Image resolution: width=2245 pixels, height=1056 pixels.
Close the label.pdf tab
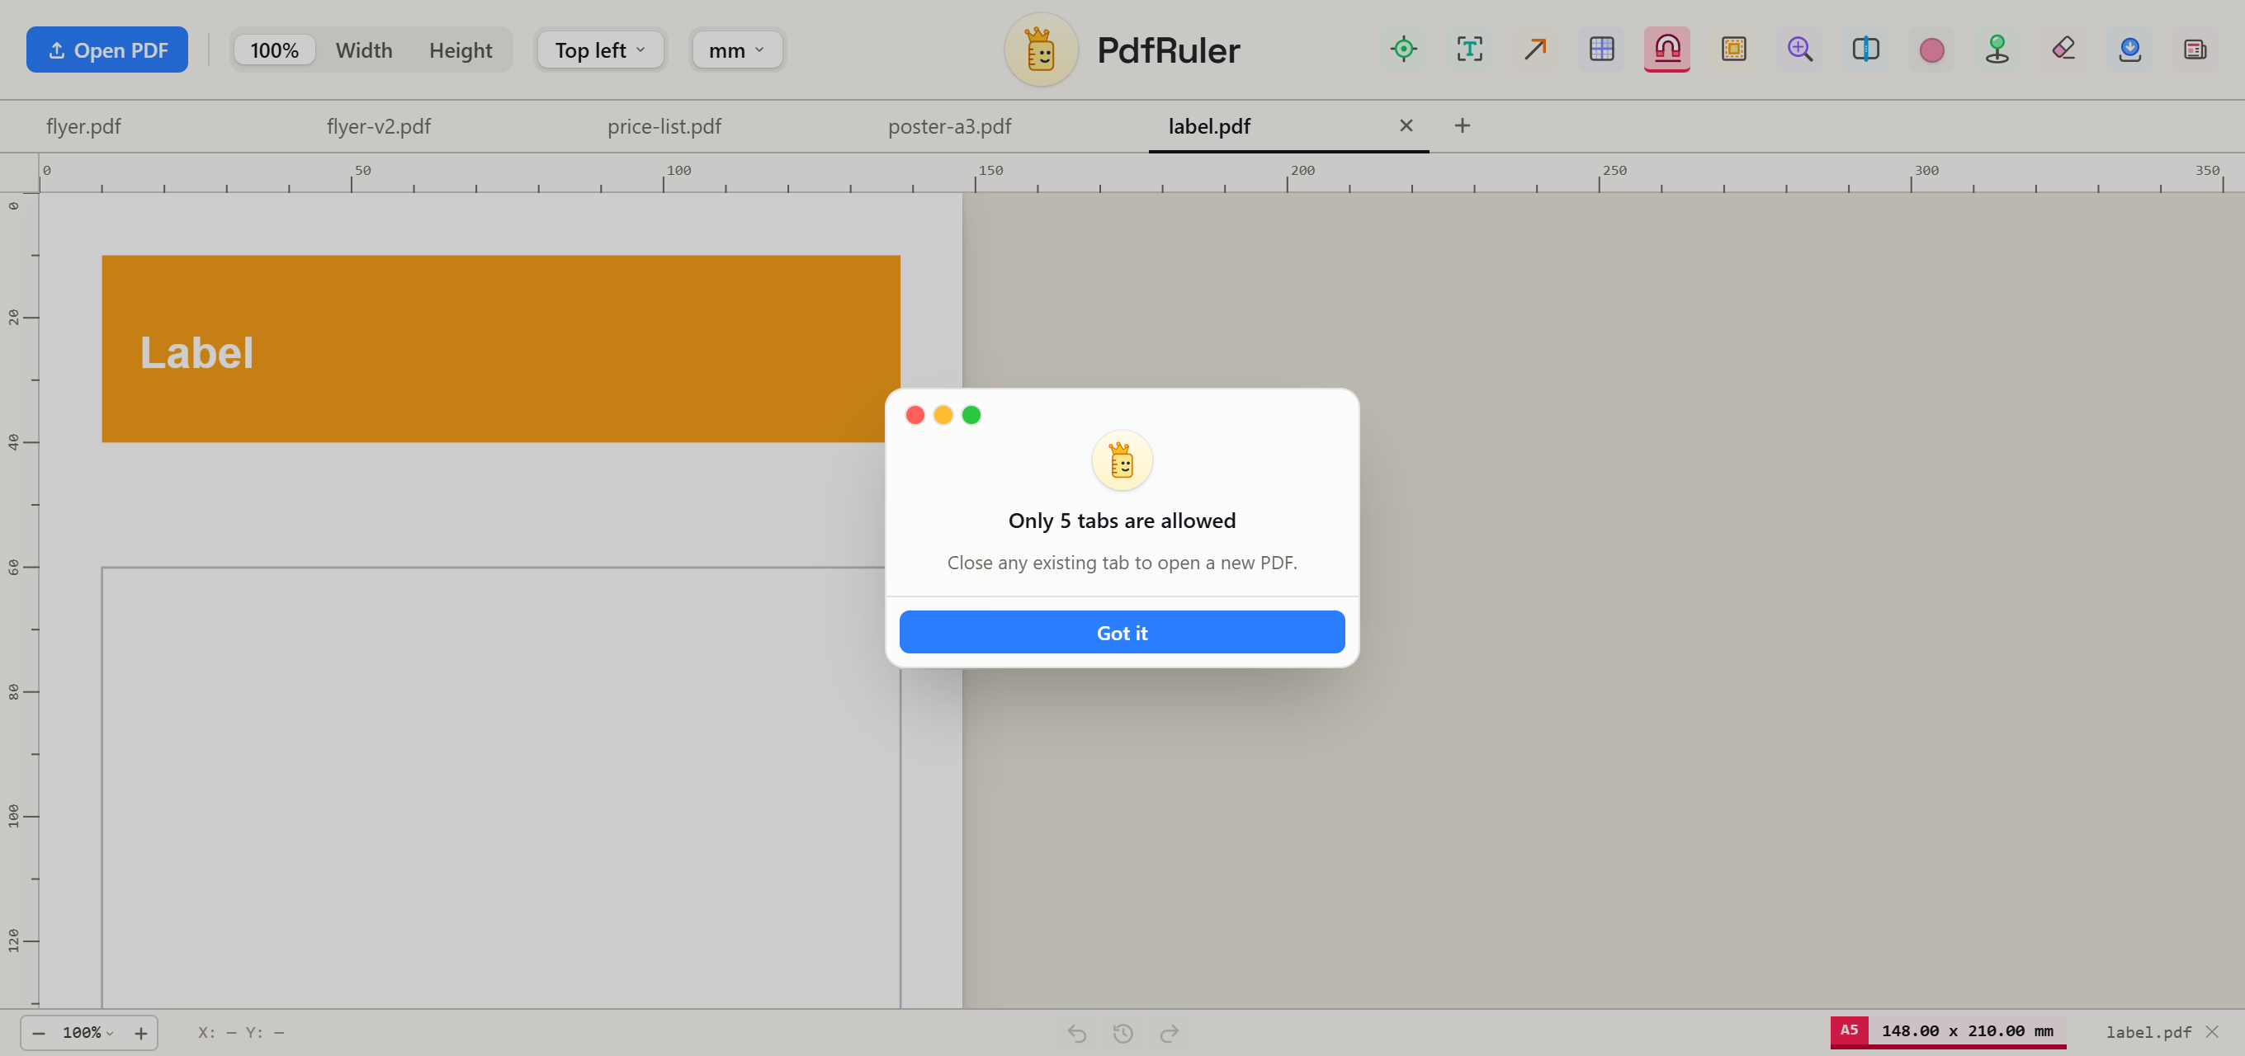tap(1406, 125)
